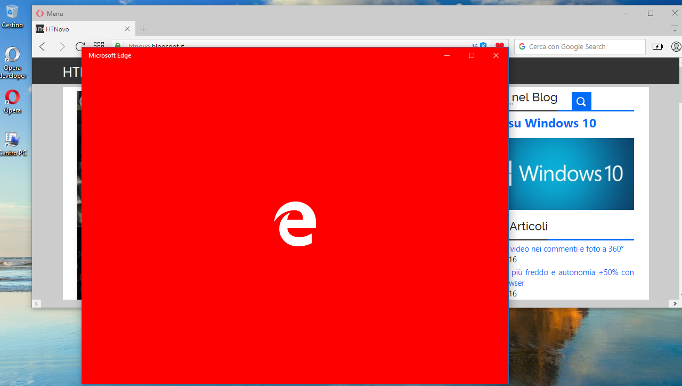Click the Windows 10 banner image
This screenshot has width=682, height=386.
click(571, 174)
